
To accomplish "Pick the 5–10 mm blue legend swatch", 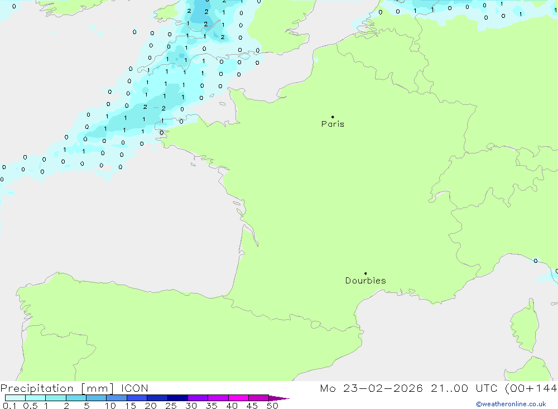I will pos(96,398).
